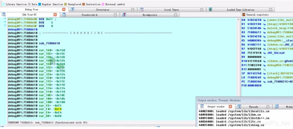Select the var_140 variable line

pos(37,50)
